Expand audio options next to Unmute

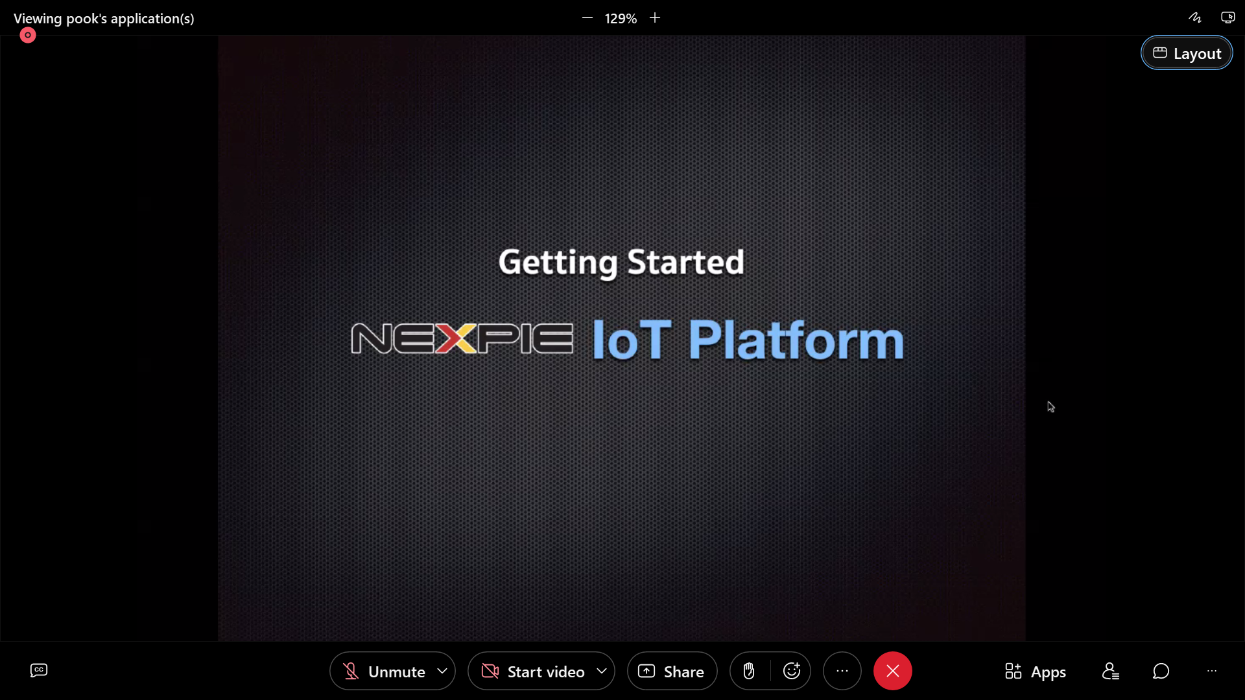point(442,671)
